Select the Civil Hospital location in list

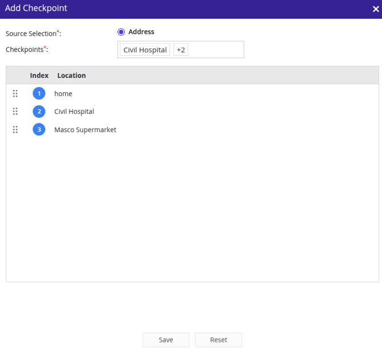pyautogui.click(x=74, y=112)
